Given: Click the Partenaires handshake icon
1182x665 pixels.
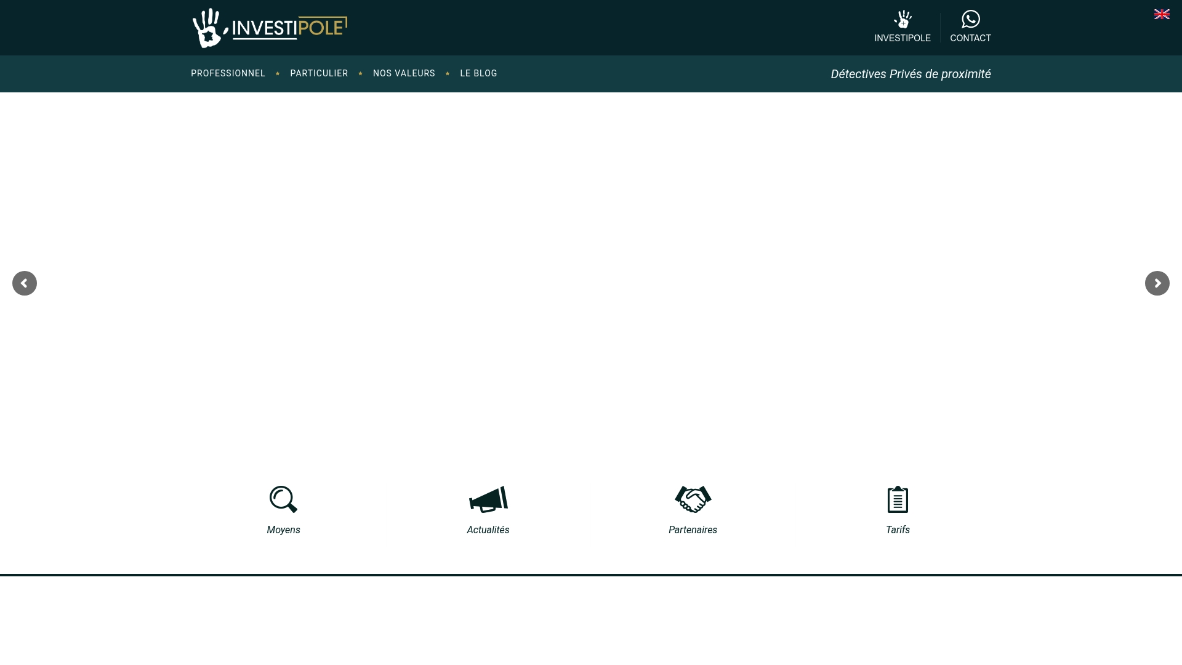Looking at the screenshot, I should (x=693, y=499).
